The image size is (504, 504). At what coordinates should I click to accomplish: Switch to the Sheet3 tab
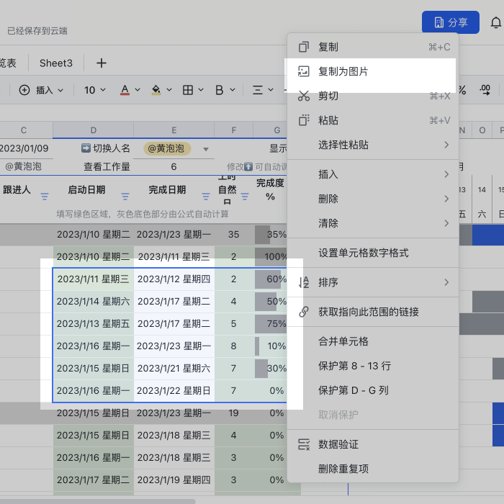tap(56, 63)
